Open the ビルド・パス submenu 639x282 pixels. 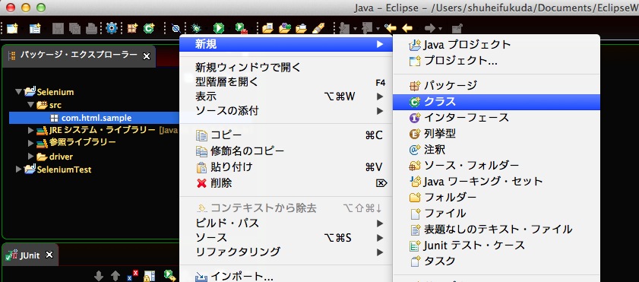[286, 223]
